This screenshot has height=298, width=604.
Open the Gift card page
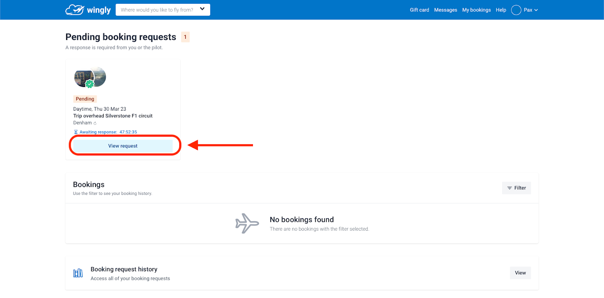point(419,10)
